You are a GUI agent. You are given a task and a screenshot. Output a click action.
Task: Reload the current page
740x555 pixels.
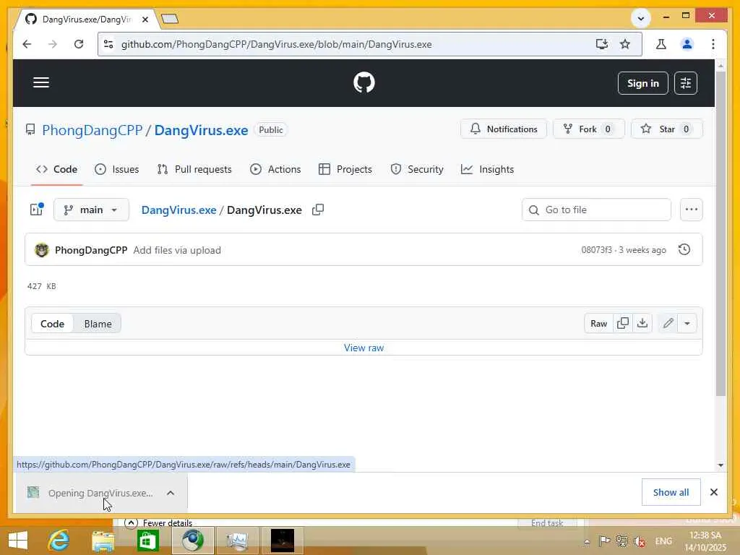point(79,44)
